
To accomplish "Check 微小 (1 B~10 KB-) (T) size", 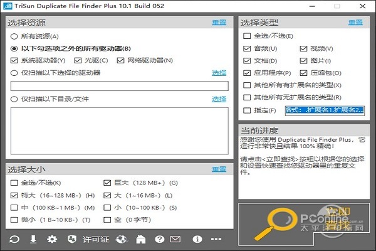I will coord(14,220).
